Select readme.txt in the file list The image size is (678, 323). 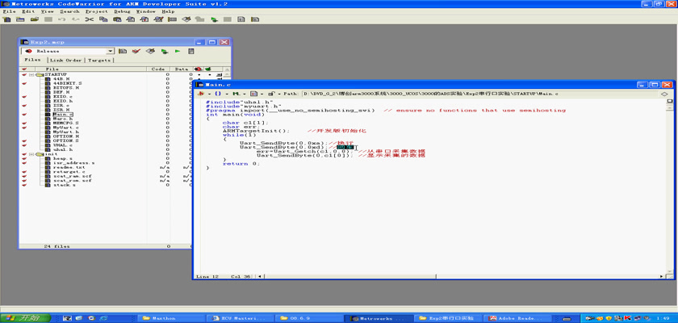click(x=69, y=167)
